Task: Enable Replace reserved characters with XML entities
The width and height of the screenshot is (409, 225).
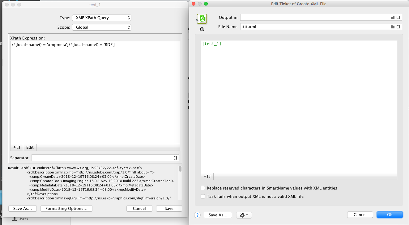Action: (203, 188)
